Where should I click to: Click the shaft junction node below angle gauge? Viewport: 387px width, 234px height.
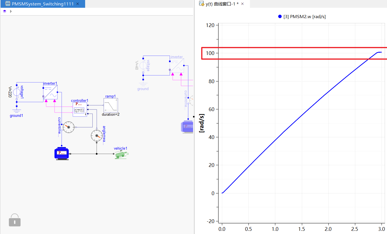click(96, 154)
